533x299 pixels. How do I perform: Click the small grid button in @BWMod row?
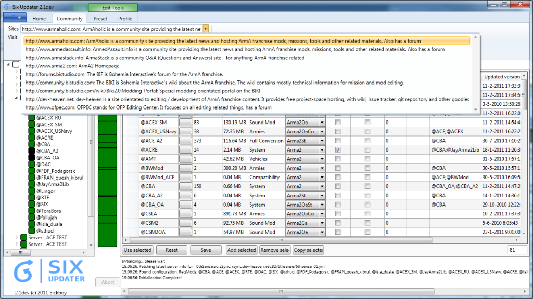(185, 168)
